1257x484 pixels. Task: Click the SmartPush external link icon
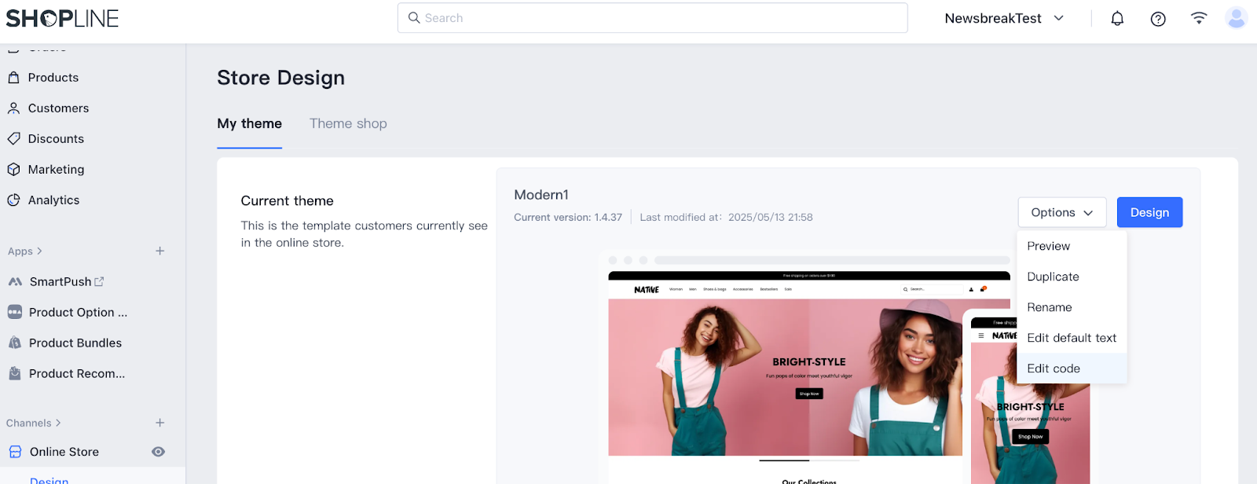pos(99,281)
